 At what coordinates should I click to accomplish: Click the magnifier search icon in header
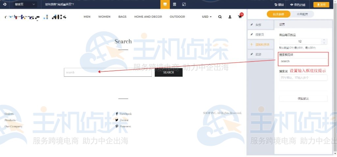(220, 17)
